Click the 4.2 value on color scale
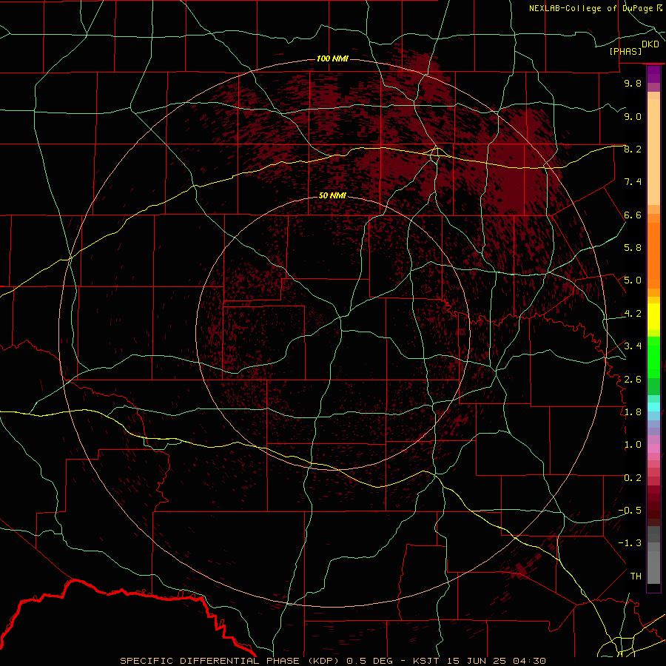 (x=633, y=314)
